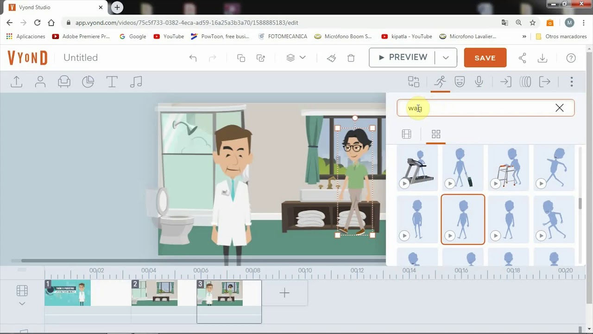This screenshot has height=334, width=593.
Task: Open the Adobe Premiere bookmark
Action: coord(81,36)
